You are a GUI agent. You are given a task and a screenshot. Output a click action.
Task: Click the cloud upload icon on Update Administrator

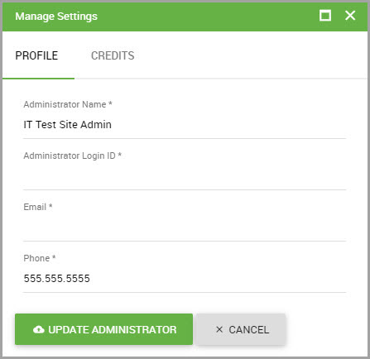[39, 329]
